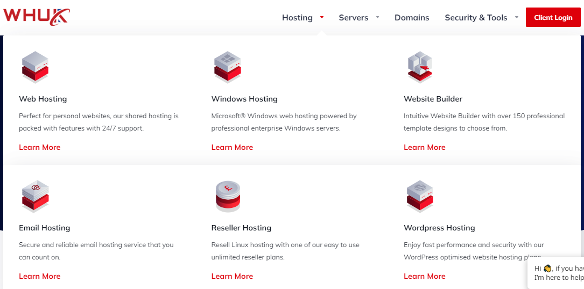The width and height of the screenshot is (584, 289).
Task: Click the WHUK logo
Action: tap(37, 17)
